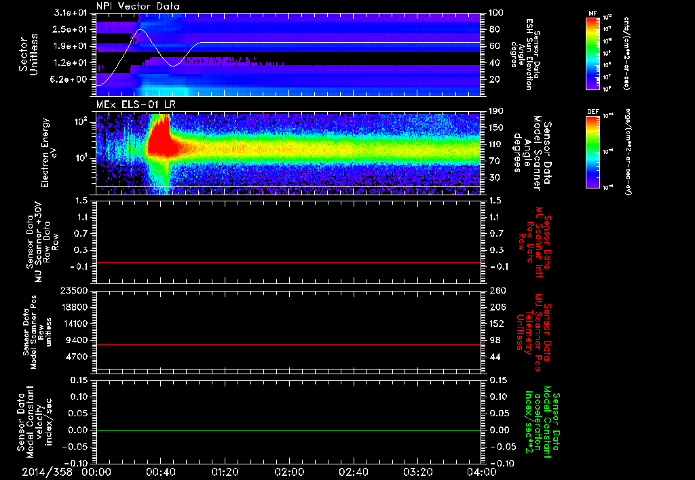This screenshot has width=695, height=480.
Task: Click the '70' scanner angle tick
Action: (494, 161)
